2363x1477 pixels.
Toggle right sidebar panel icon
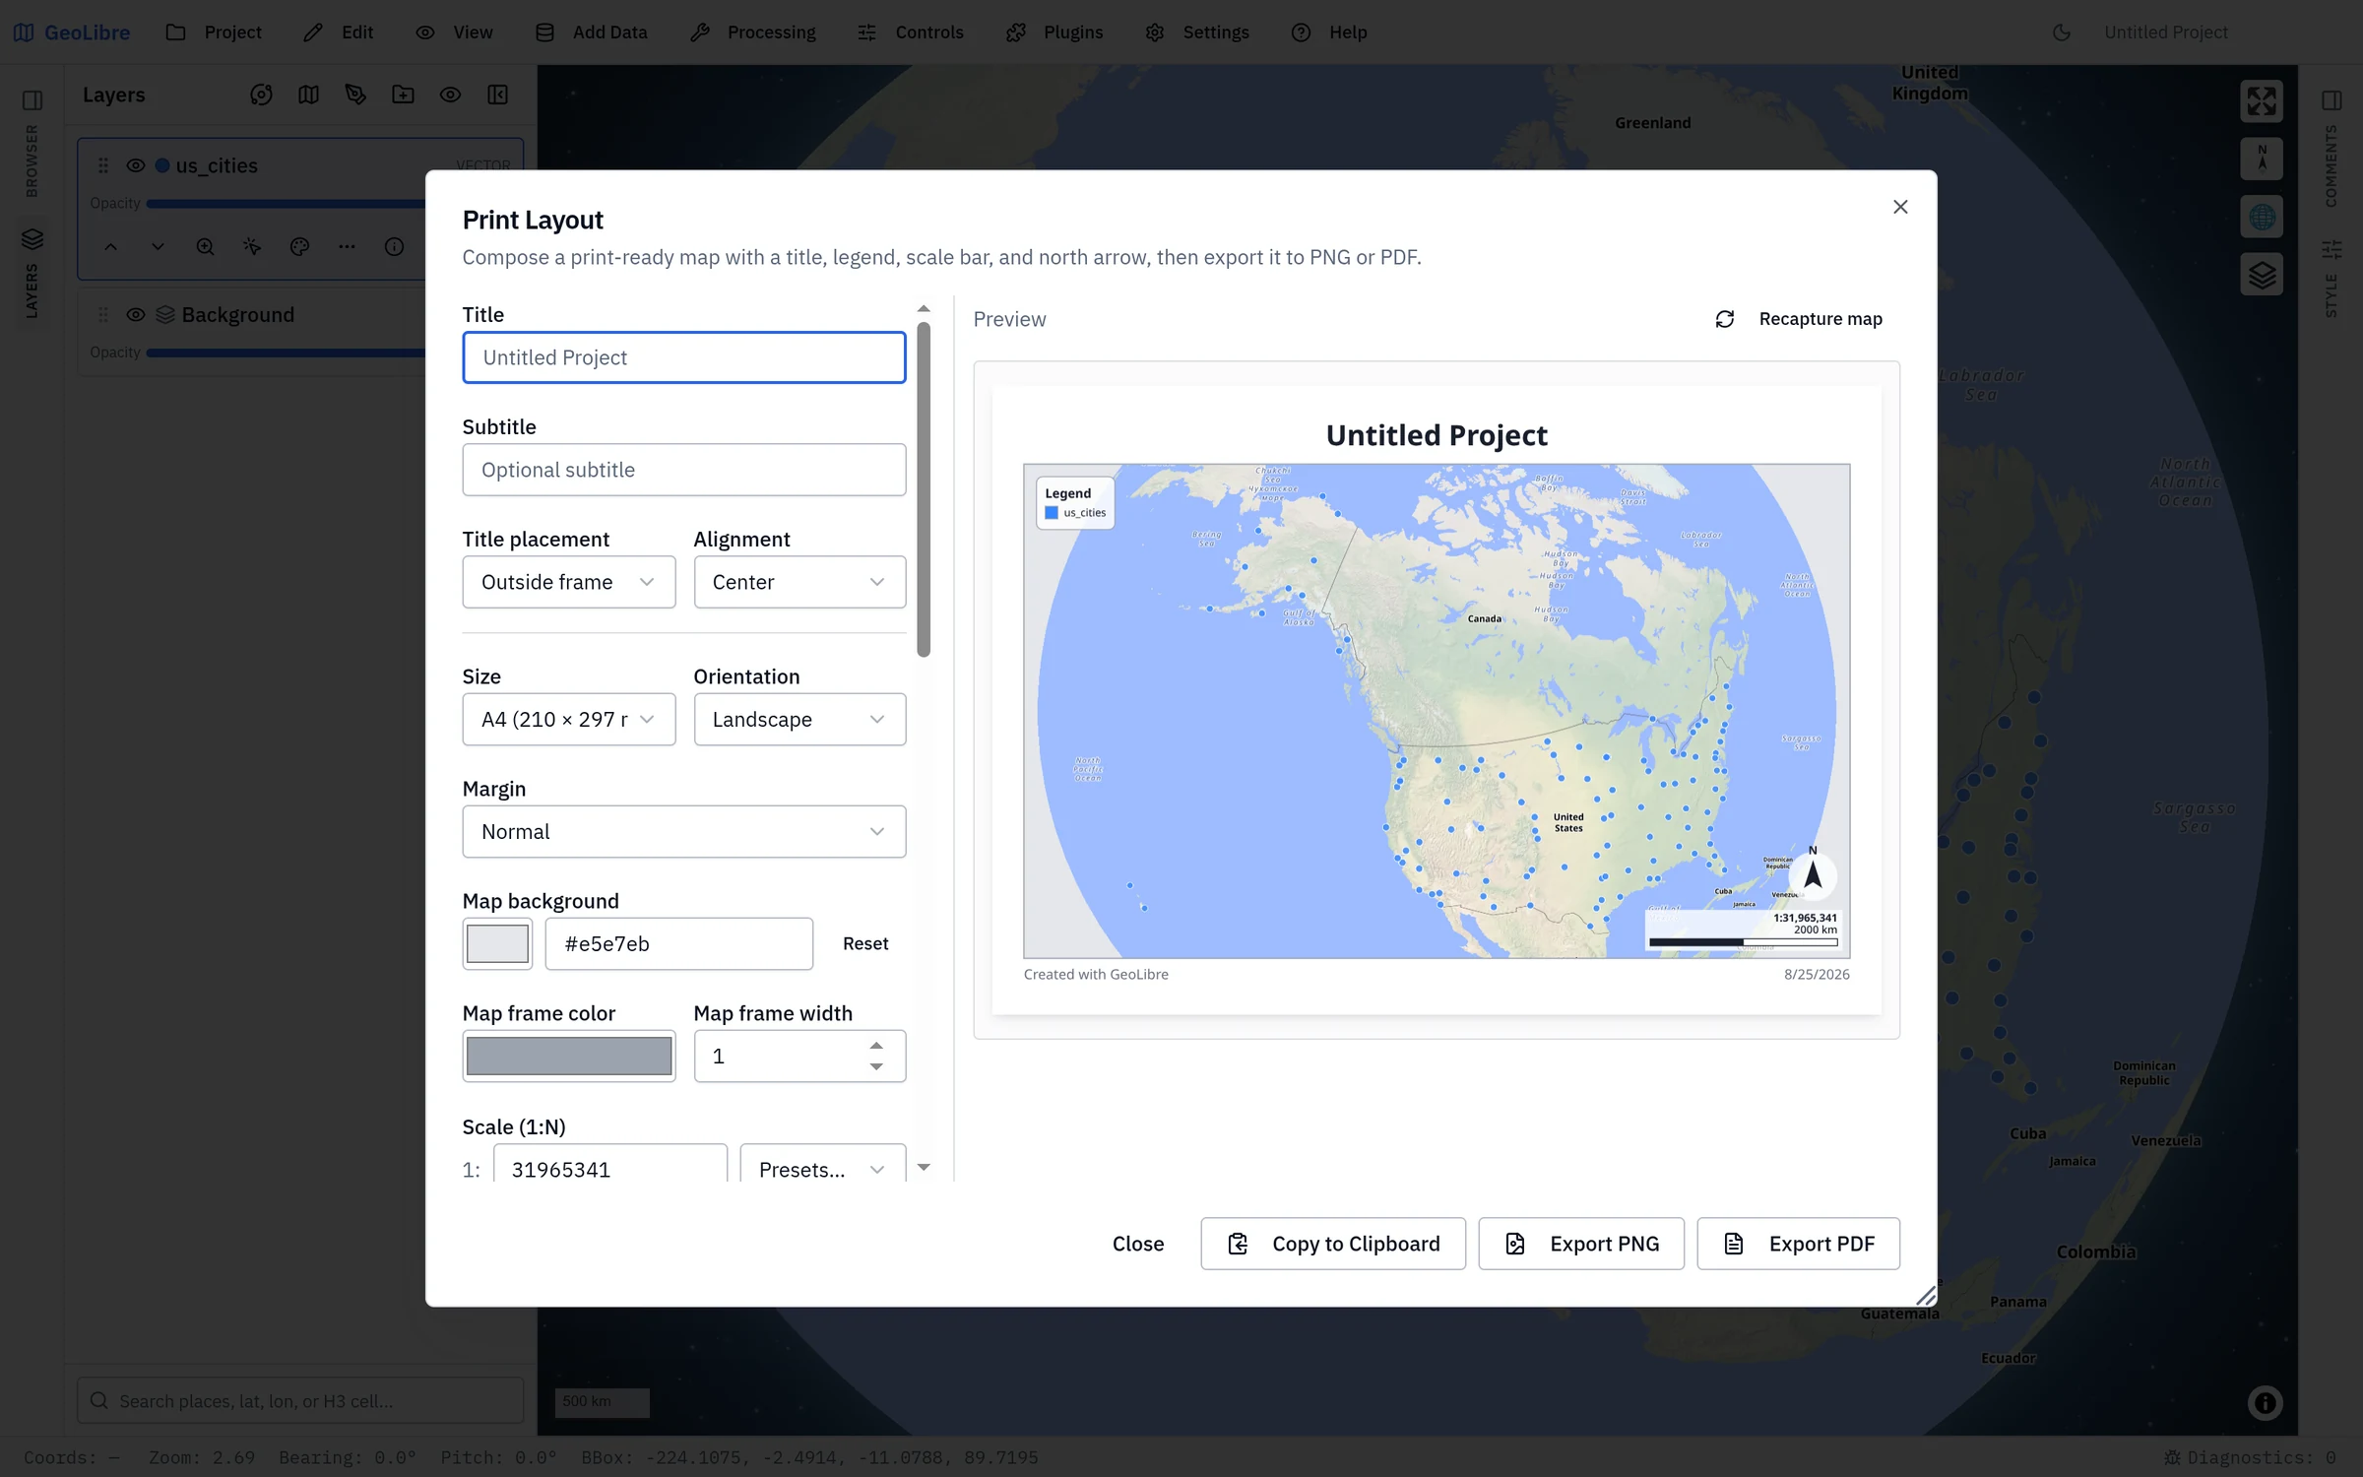pyautogui.click(x=2331, y=100)
